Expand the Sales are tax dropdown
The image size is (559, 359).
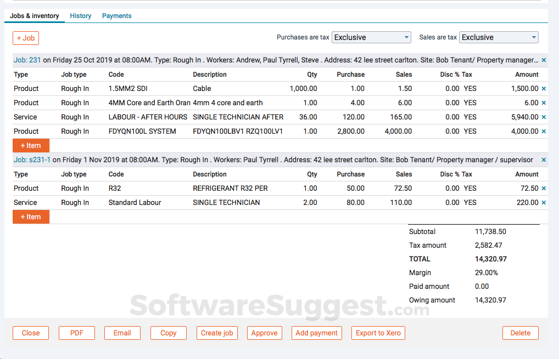coord(499,37)
